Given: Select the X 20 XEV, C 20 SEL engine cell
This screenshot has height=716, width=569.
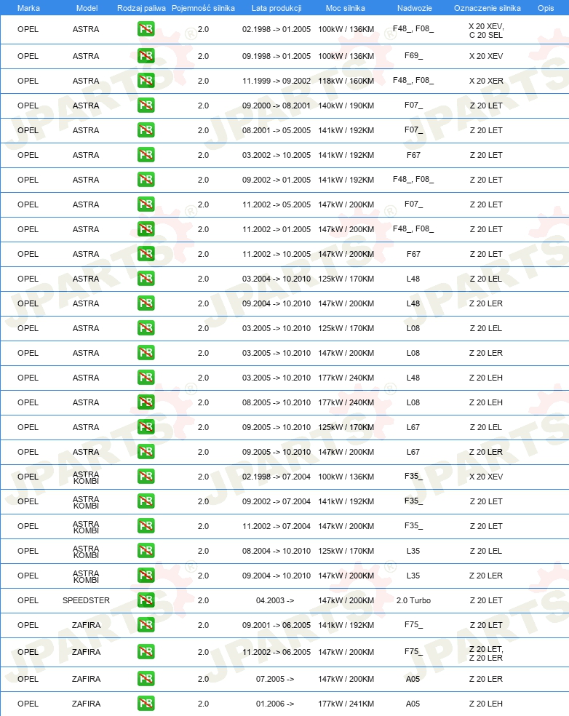Looking at the screenshot, I should (486, 31).
